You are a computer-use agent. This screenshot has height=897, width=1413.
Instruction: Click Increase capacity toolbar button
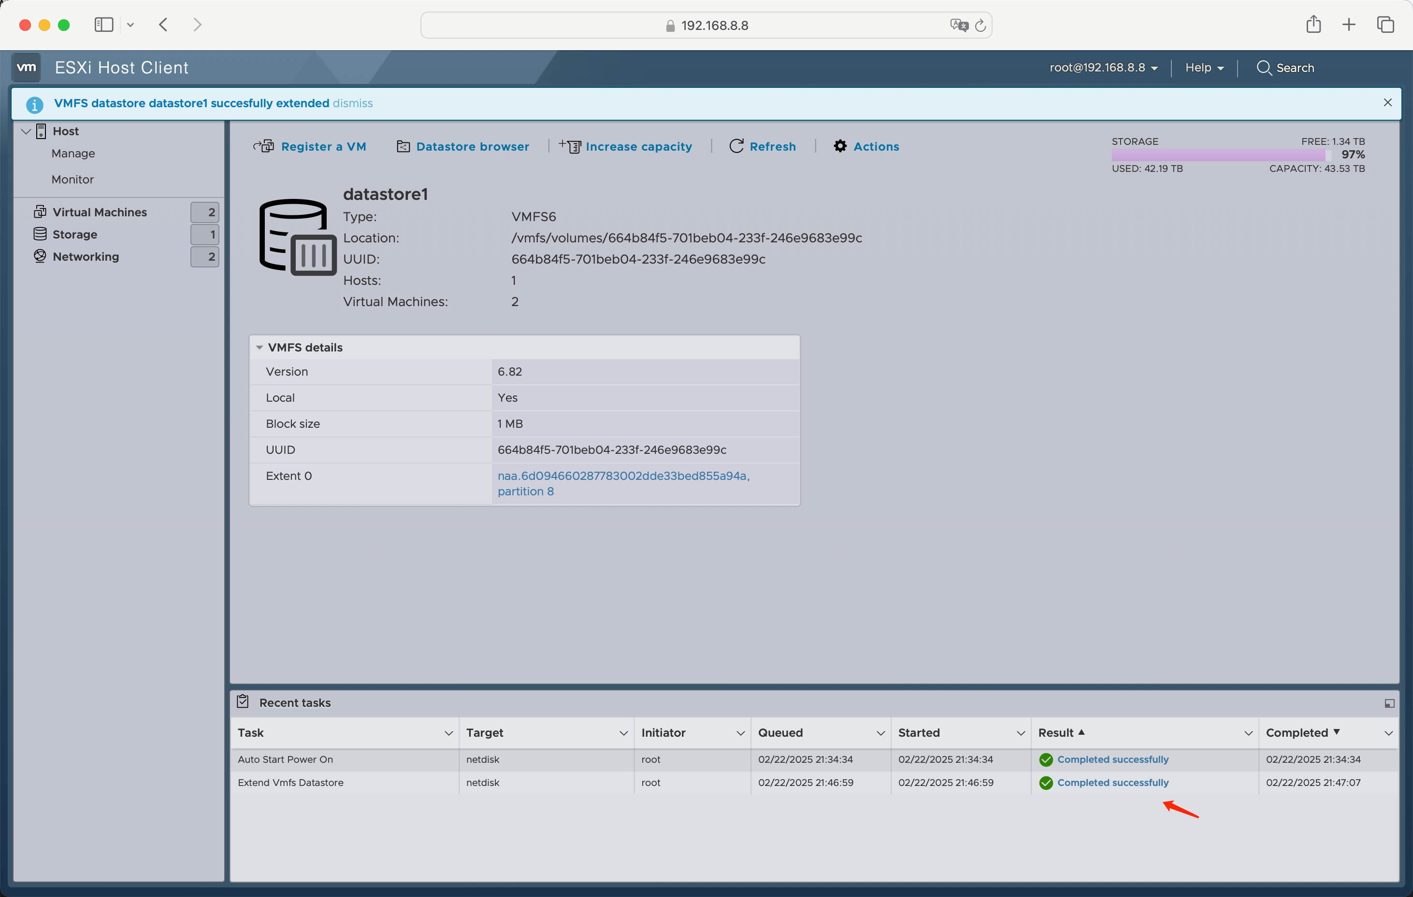pyautogui.click(x=625, y=147)
